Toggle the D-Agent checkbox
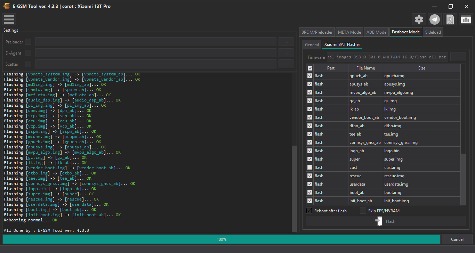Image resolution: width=475 pixels, height=253 pixels. [x=28, y=53]
